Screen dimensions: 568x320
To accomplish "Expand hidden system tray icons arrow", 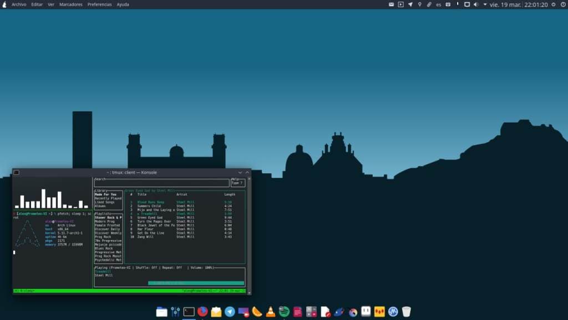I will (x=485, y=4).
